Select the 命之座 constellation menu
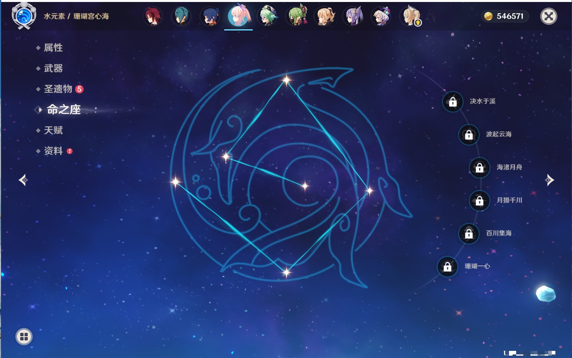The height and width of the screenshot is (358, 572). (63, 110)
